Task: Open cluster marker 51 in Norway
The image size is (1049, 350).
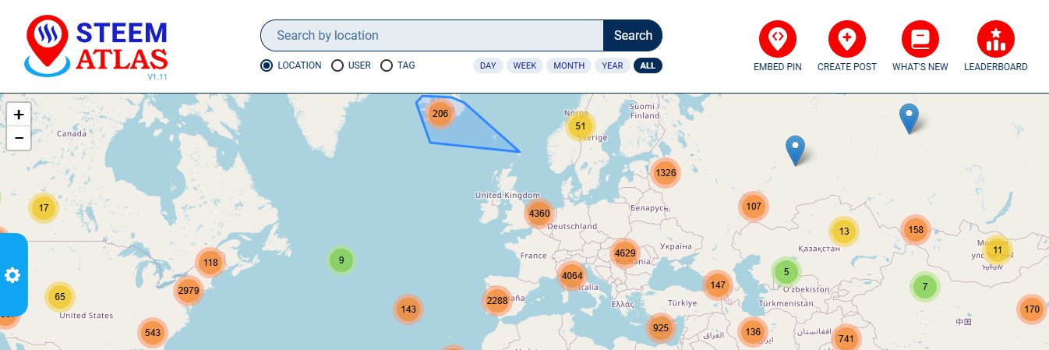Action: (580, 126)
